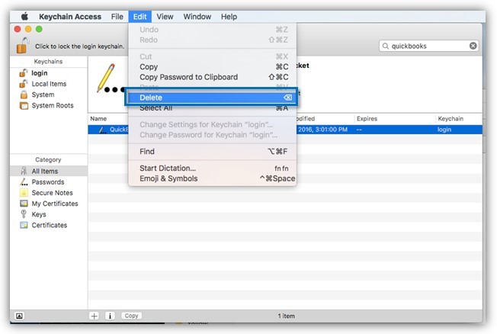The height and width of the screenshot is (334, 497).
Task: Sort by the Keychain column header
Action: [451, 119]
